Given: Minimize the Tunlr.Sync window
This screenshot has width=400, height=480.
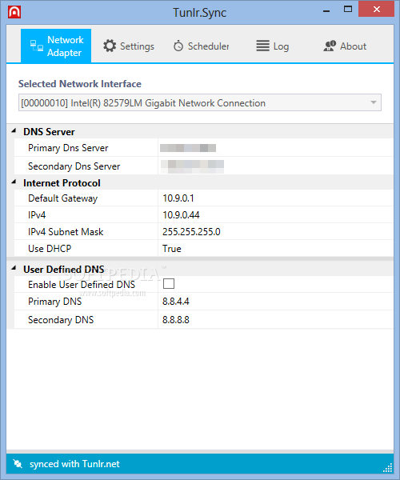Looking at the screenshot, I should pyautogui.click(x=326, y=10).
